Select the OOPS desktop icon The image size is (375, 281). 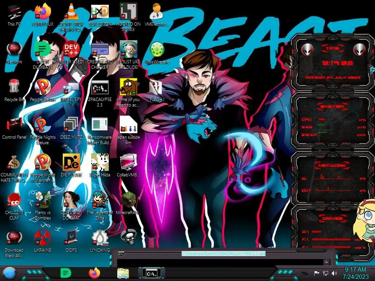71,241
